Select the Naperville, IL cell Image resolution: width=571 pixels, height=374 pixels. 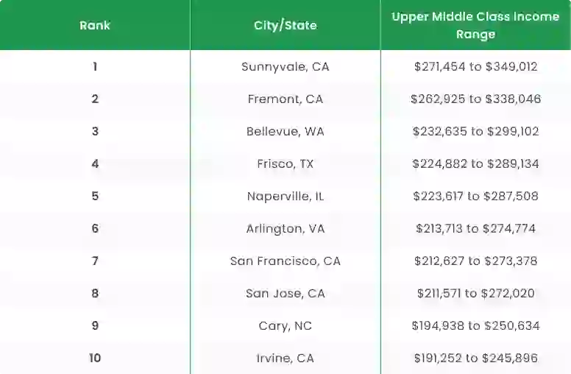pyautogui.click(x=285, y=196)
